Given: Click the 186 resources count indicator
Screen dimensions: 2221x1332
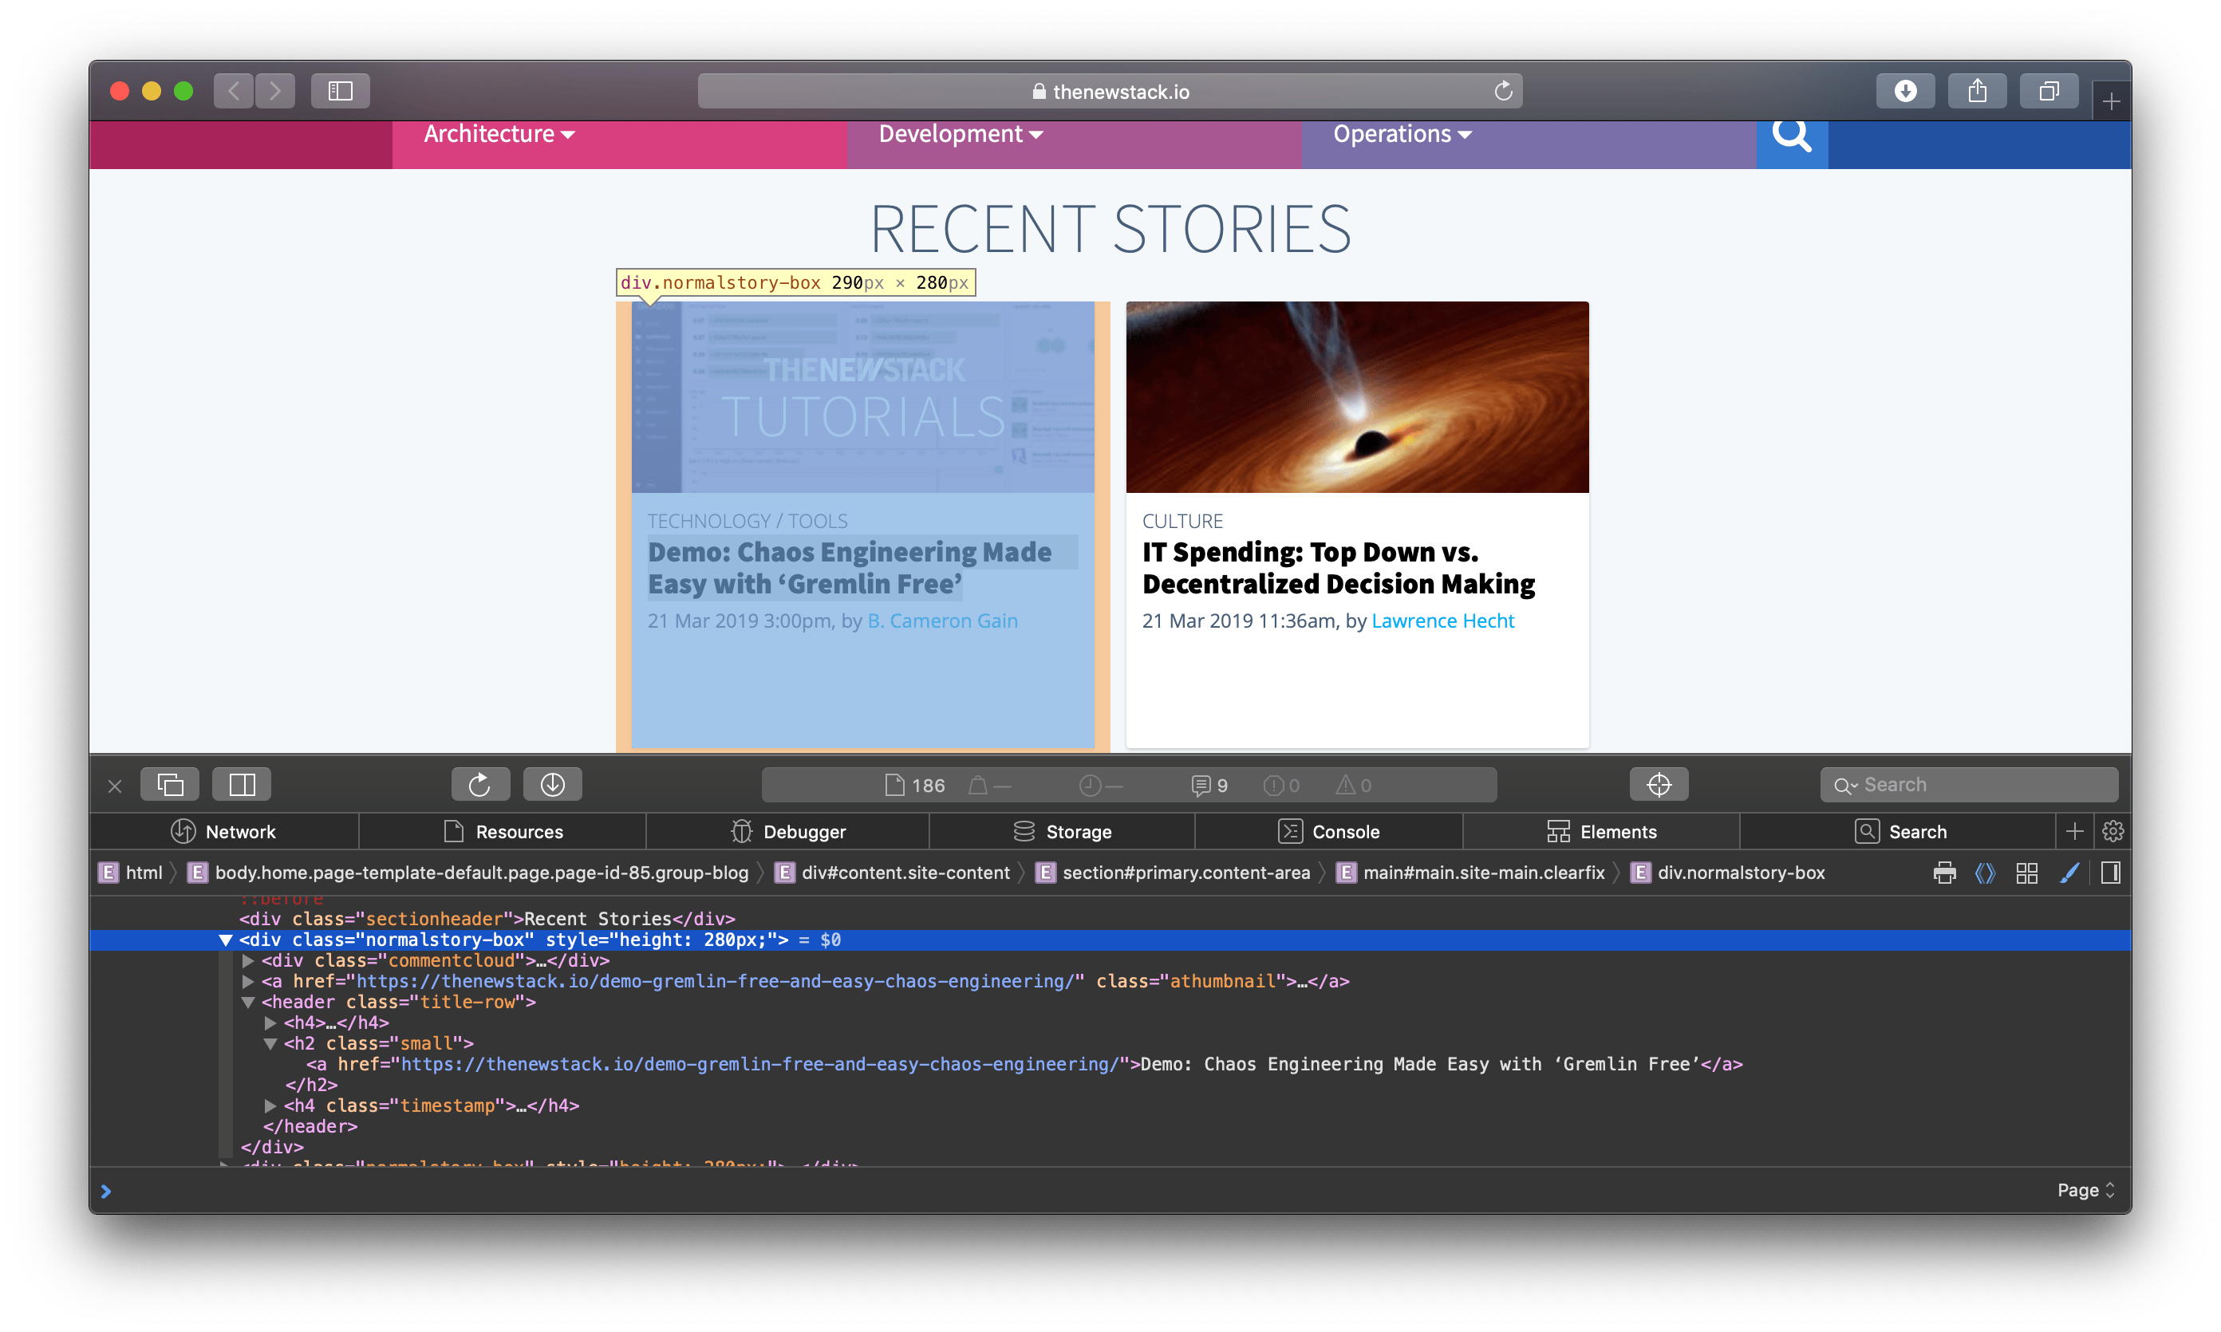Looking at the screenshot, I should pos(915,786).
